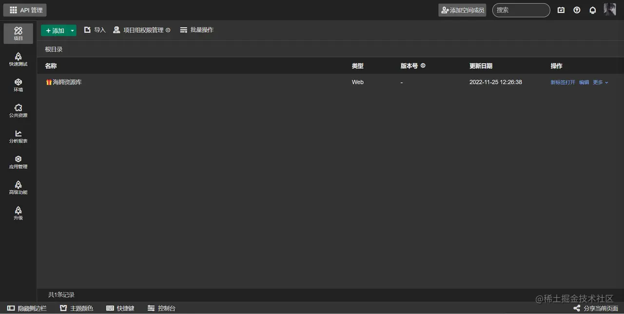Open 分析报表 in the sidebar
Screen dimensions: 624x314
18,137
